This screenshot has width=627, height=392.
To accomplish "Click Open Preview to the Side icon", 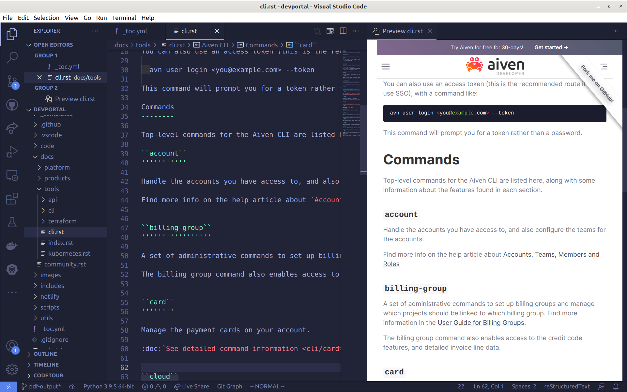I will coord(330,31).
